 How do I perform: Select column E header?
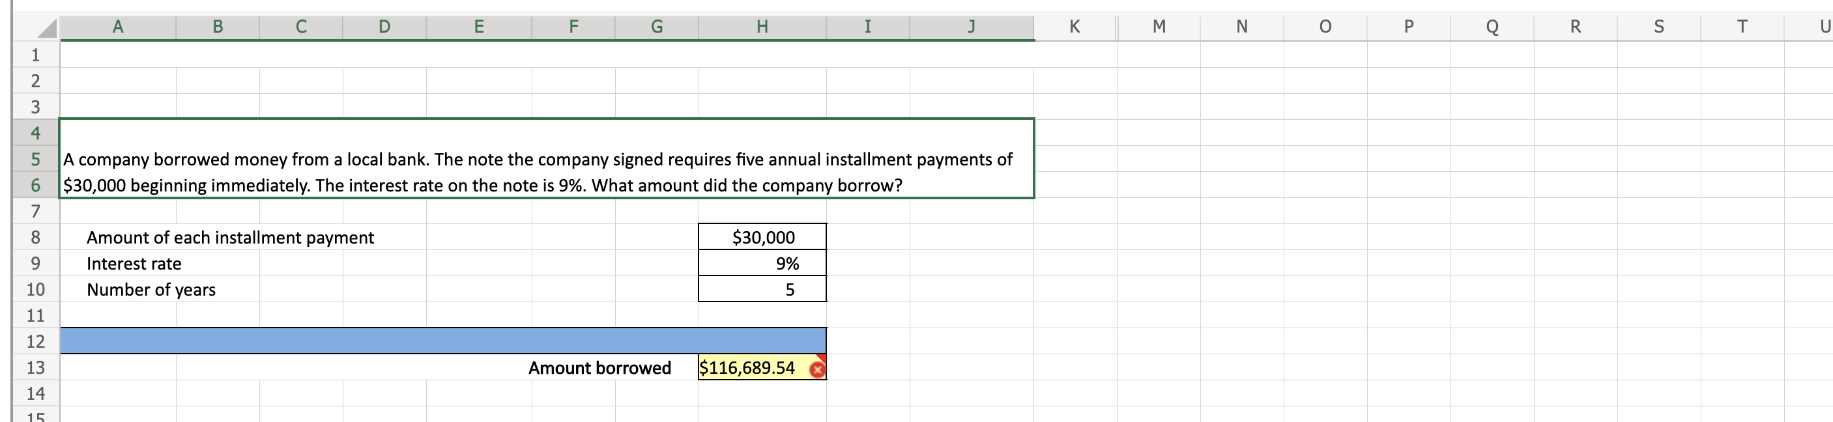479,27
